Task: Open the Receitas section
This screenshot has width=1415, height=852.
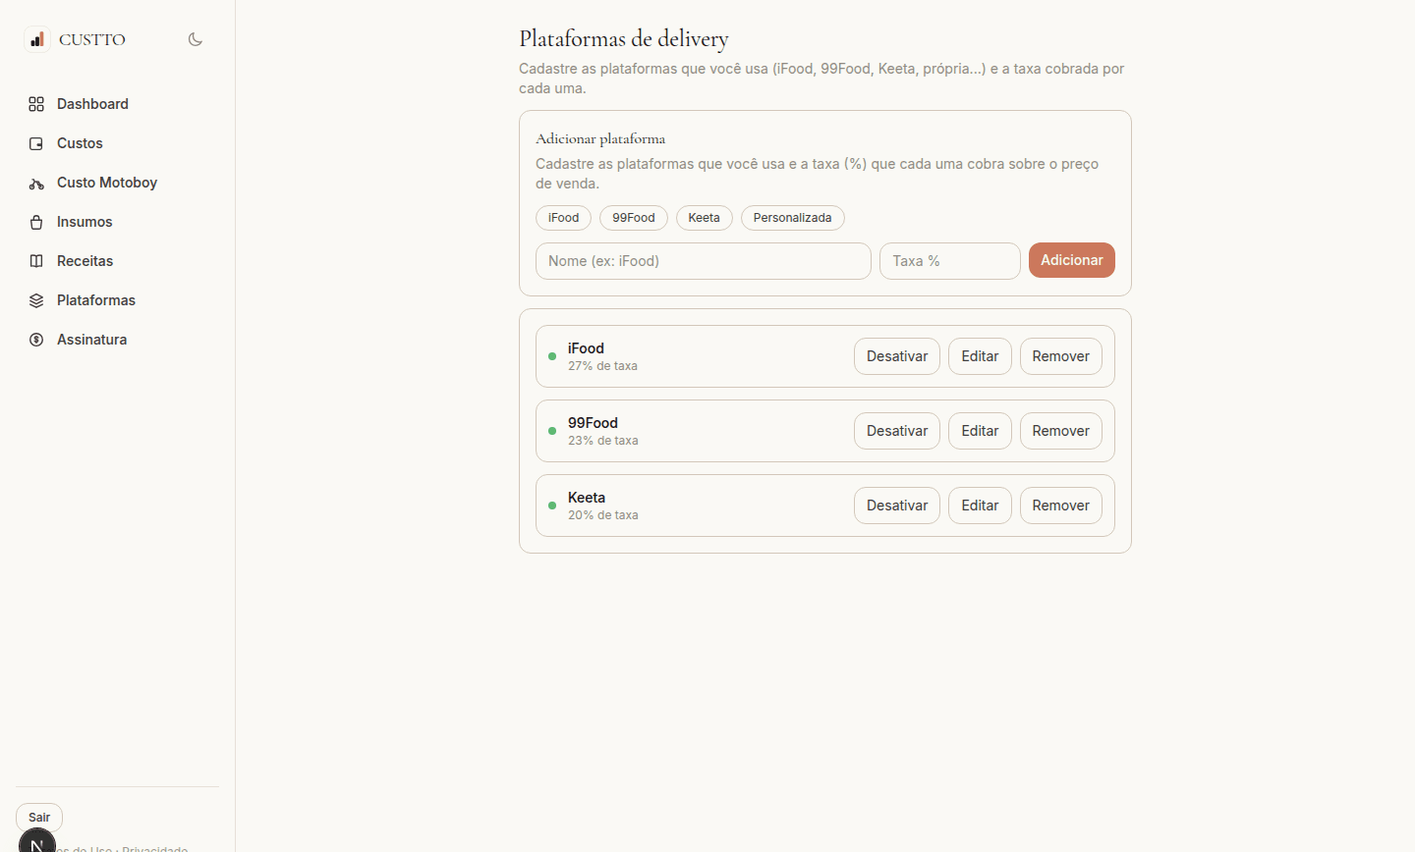Action: coord(117,261)
